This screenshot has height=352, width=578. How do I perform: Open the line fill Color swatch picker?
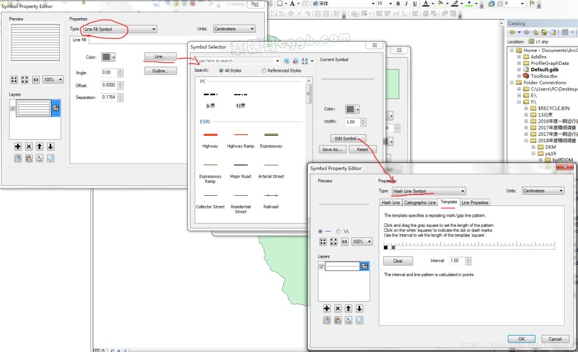coord(109,57)
